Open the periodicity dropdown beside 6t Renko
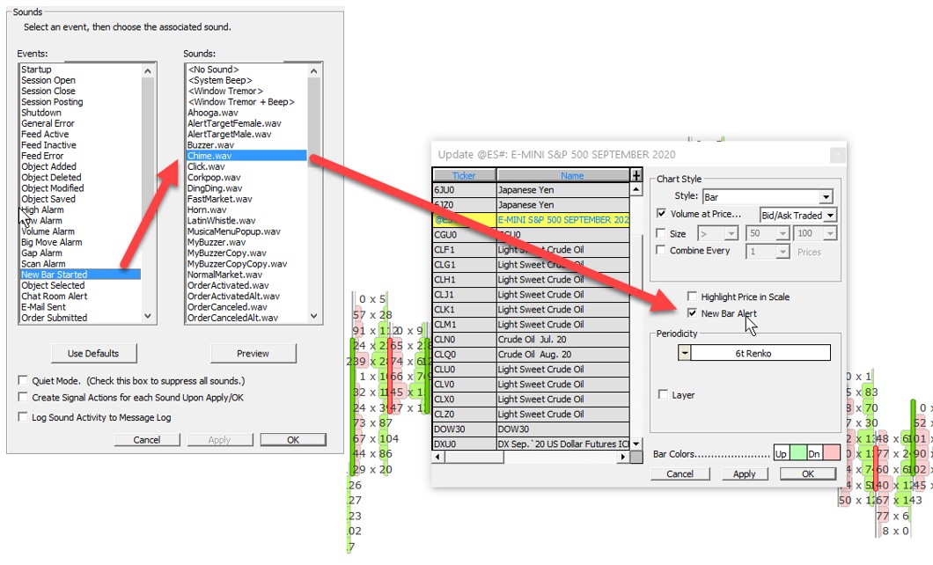This screenshot has height=565, width=933. click(x=684, y=353)
